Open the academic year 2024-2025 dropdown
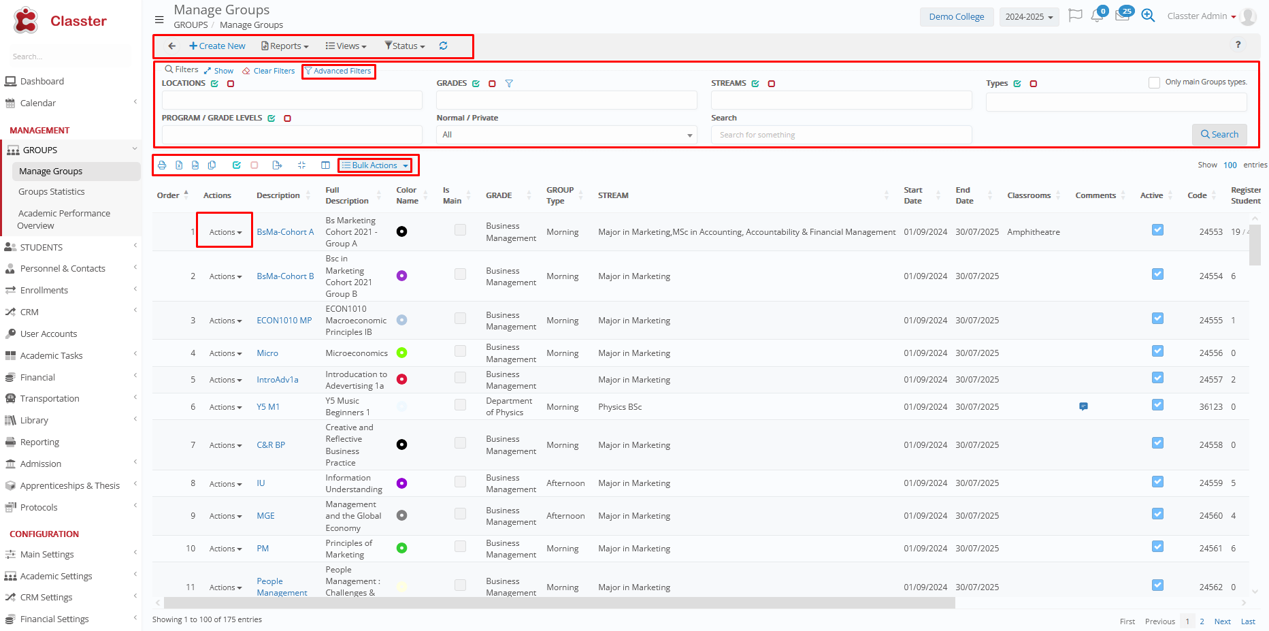This screenshot has width=1269, height=631. click(x=1029, y=16)
